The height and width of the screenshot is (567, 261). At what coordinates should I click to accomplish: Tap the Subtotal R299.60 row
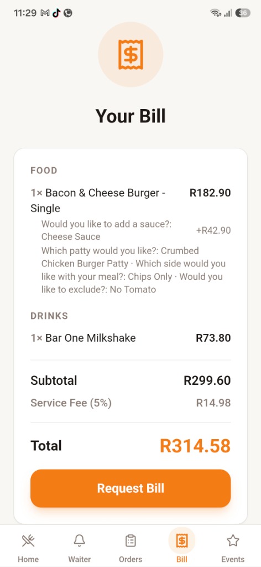(130, 380)
